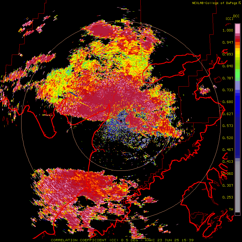
Task: Pick the bright green color bar segment
Action: [237, 73]
